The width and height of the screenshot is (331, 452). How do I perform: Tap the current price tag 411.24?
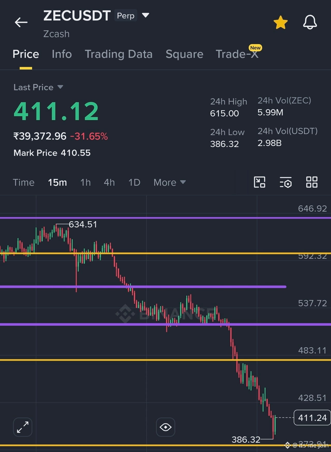(312, 418)
